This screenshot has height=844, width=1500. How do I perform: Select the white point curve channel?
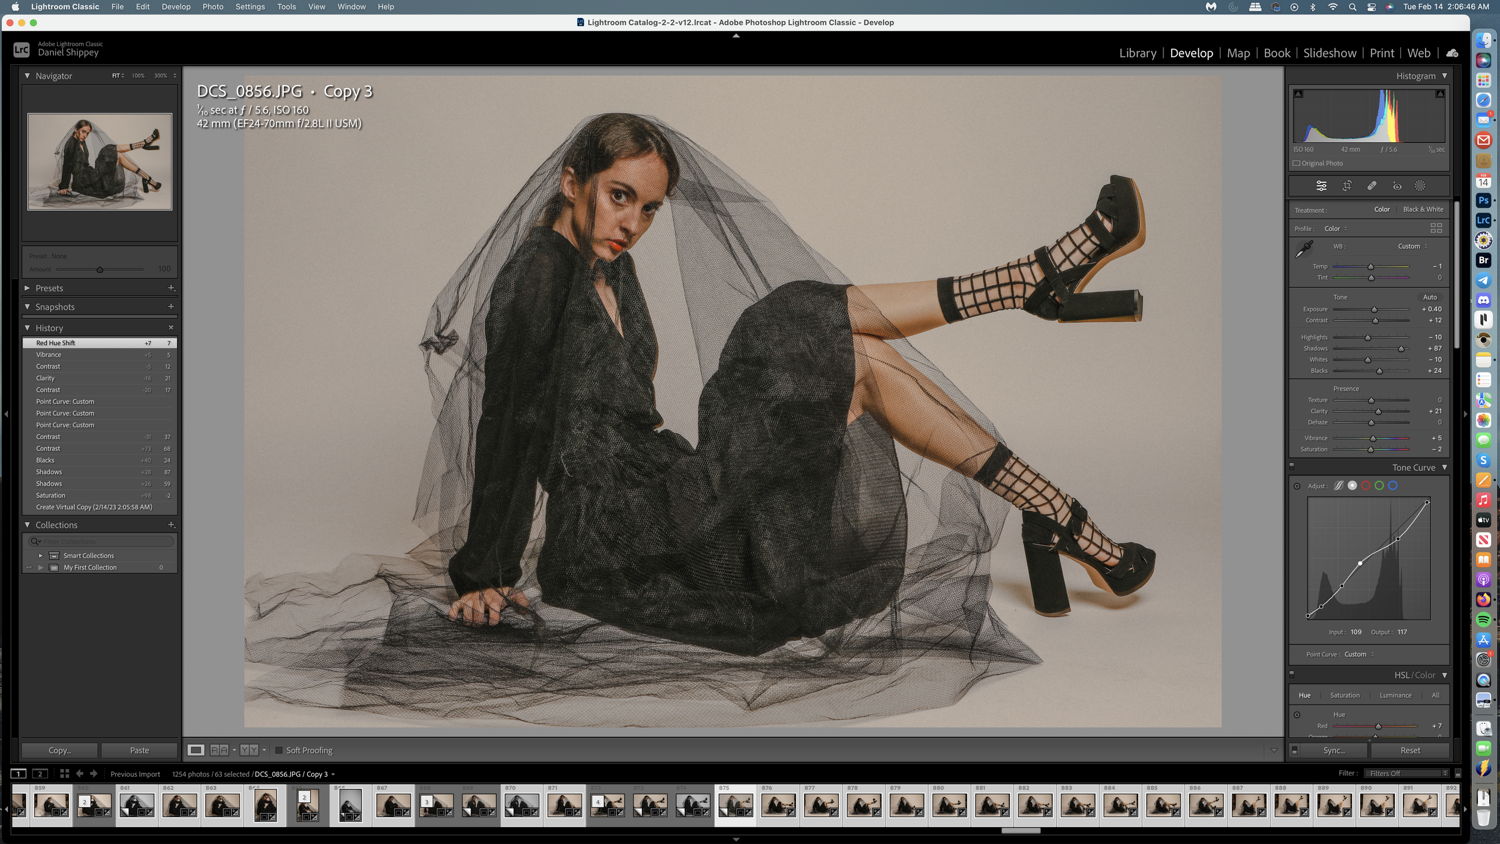[1352, 486]
